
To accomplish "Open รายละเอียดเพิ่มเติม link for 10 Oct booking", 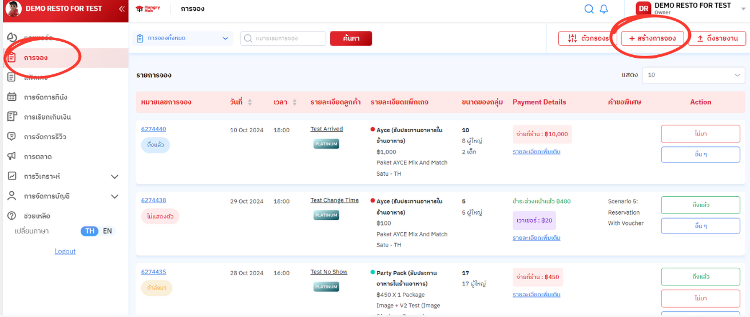I will (537, 152).
